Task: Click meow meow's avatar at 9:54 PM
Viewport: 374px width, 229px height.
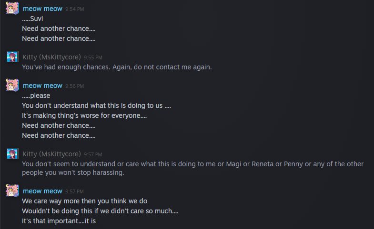Action: tap(12, 9)
